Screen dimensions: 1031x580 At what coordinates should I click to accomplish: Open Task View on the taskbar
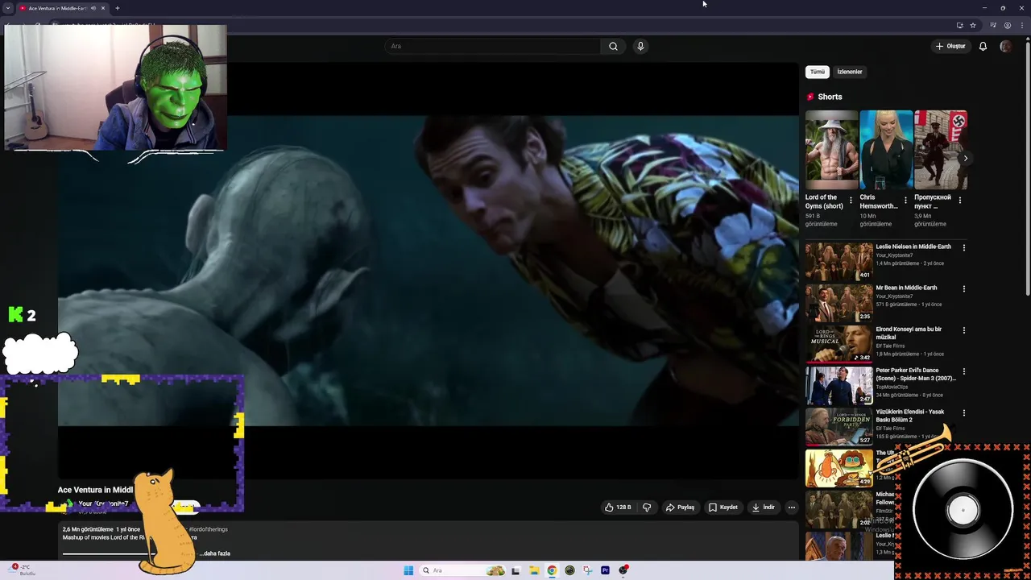[515, 570]
